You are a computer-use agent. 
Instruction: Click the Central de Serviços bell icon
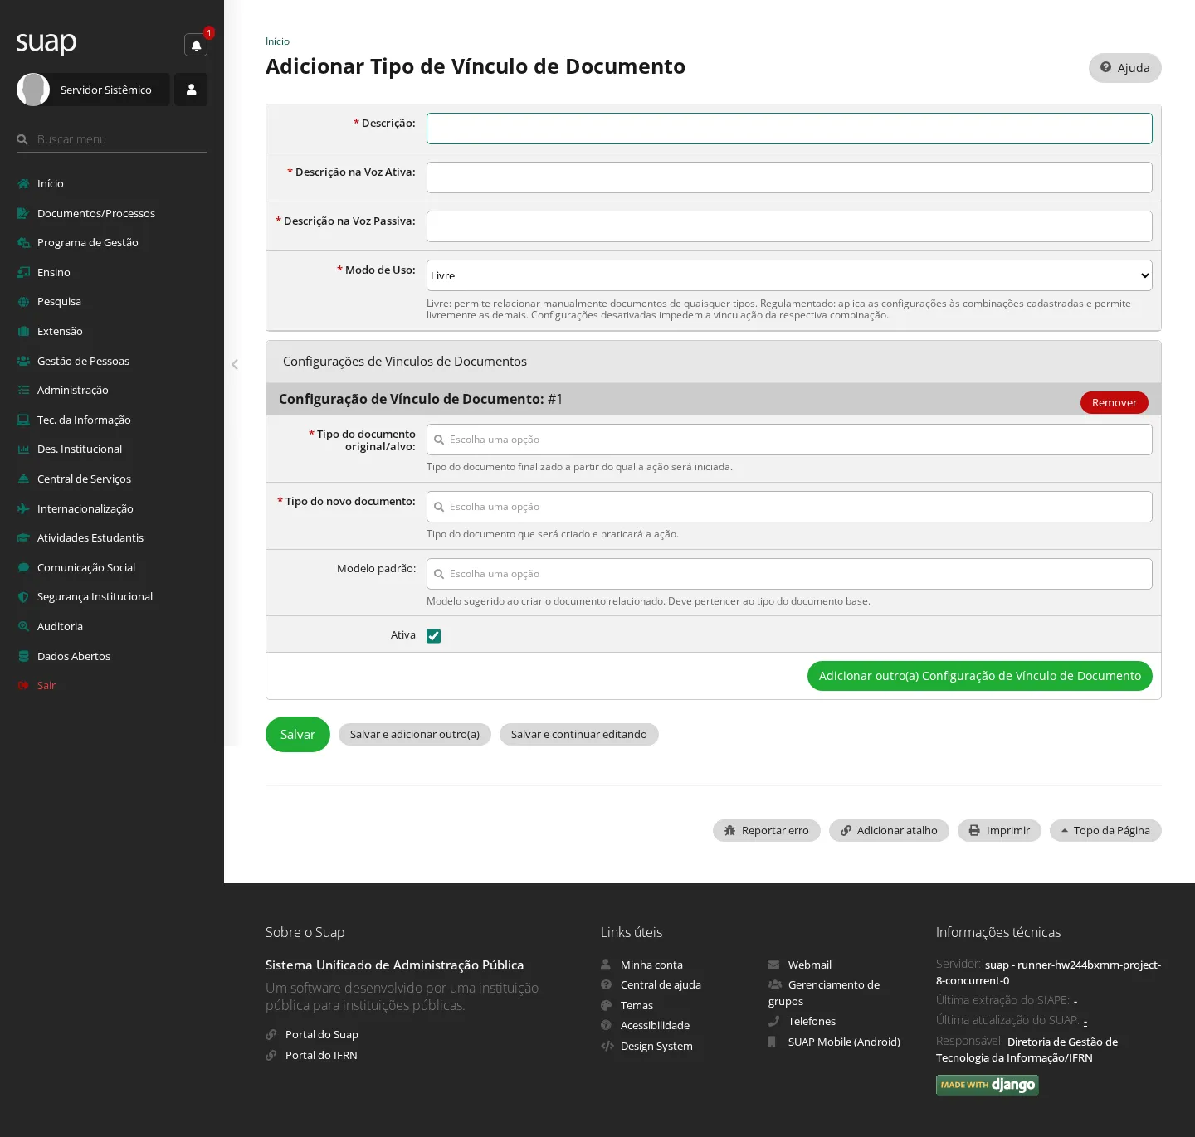tap(23, 479)
